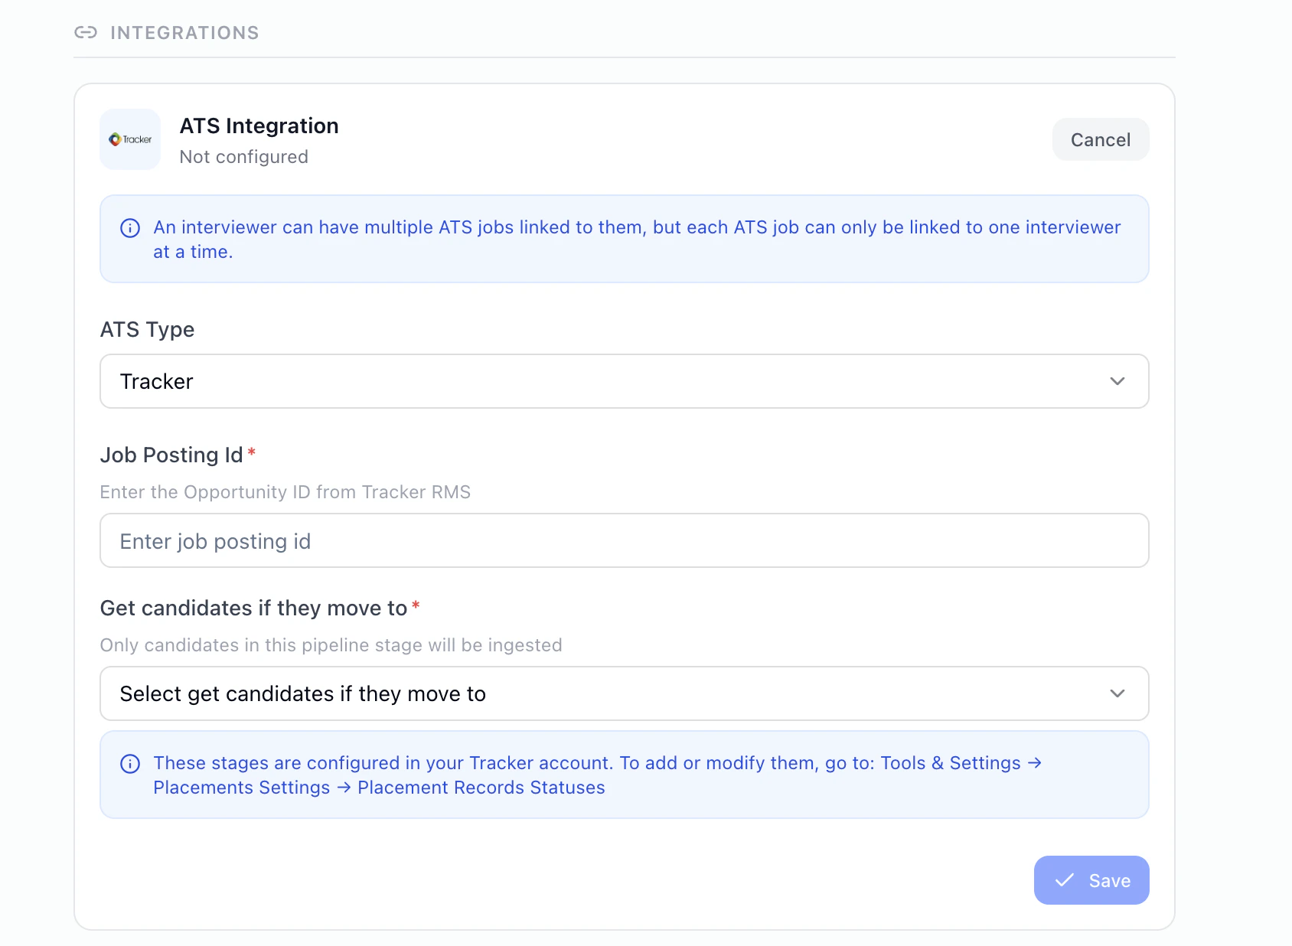
Task: Click the chevron arrow on the ATS Type field
Action: pyautogui.click(x=1117, y=381)
